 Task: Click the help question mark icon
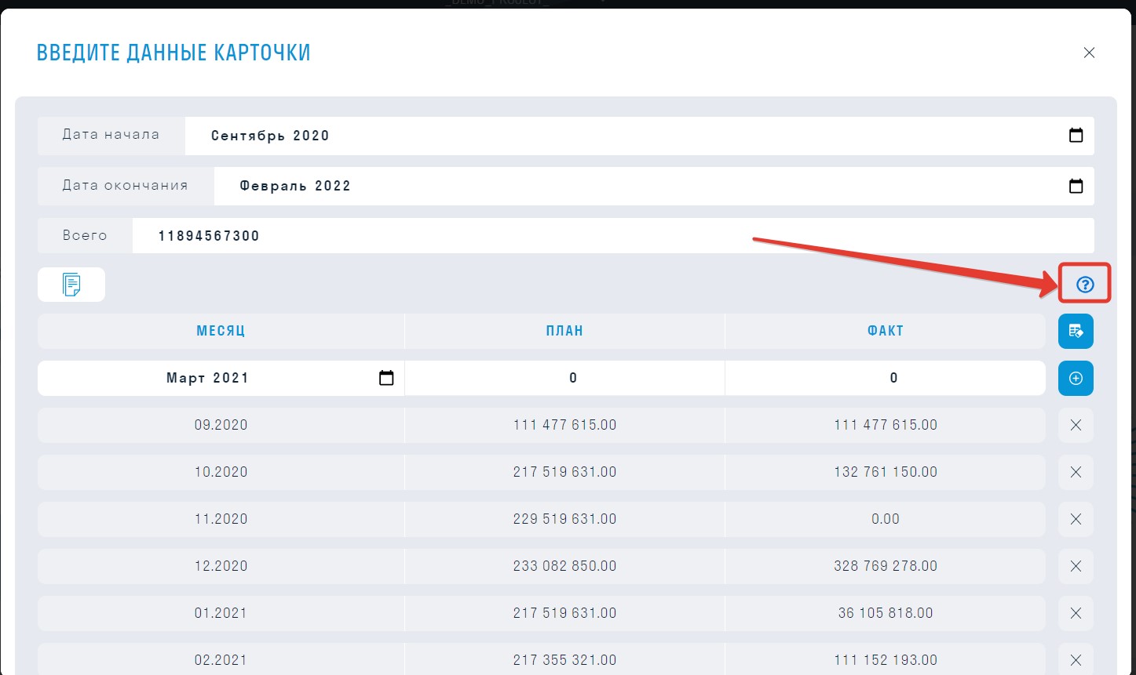coord(1085,285)
